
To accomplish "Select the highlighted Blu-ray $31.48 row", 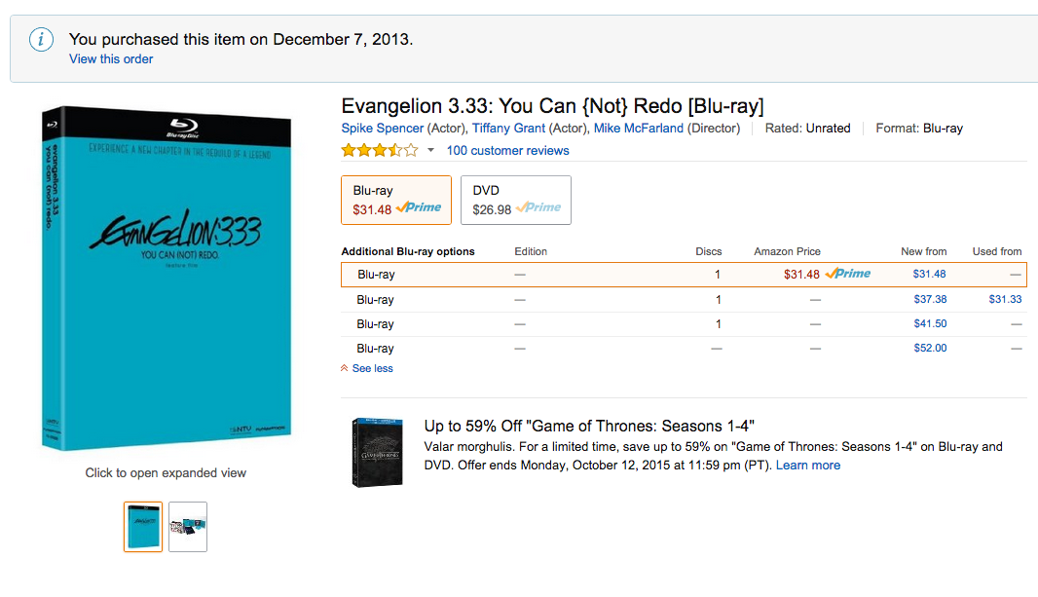I will click(x=684, y=275).
